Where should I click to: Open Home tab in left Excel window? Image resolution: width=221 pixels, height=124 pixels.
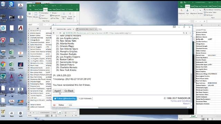click(x=36, y=9)
